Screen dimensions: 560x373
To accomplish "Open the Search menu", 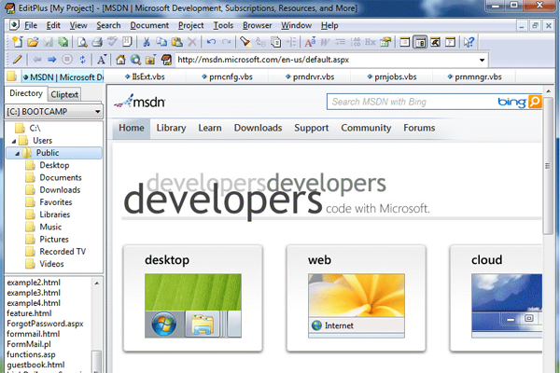I will (108, 25).
